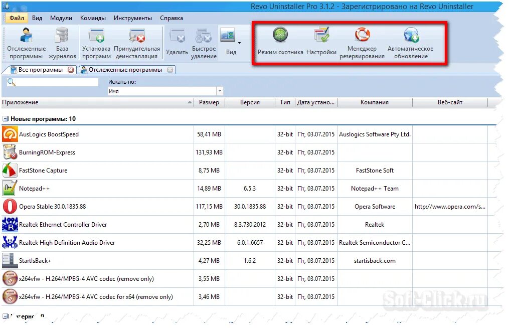Sort by Размер column header
509x328 pixels.
209,102
